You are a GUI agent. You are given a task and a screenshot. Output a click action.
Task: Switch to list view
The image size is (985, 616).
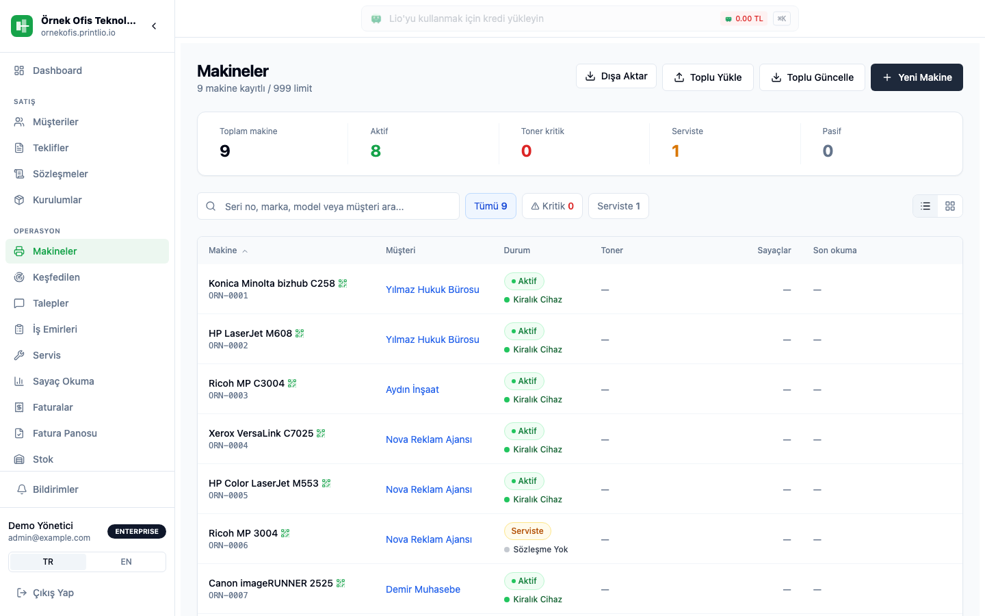pos(925,206)
